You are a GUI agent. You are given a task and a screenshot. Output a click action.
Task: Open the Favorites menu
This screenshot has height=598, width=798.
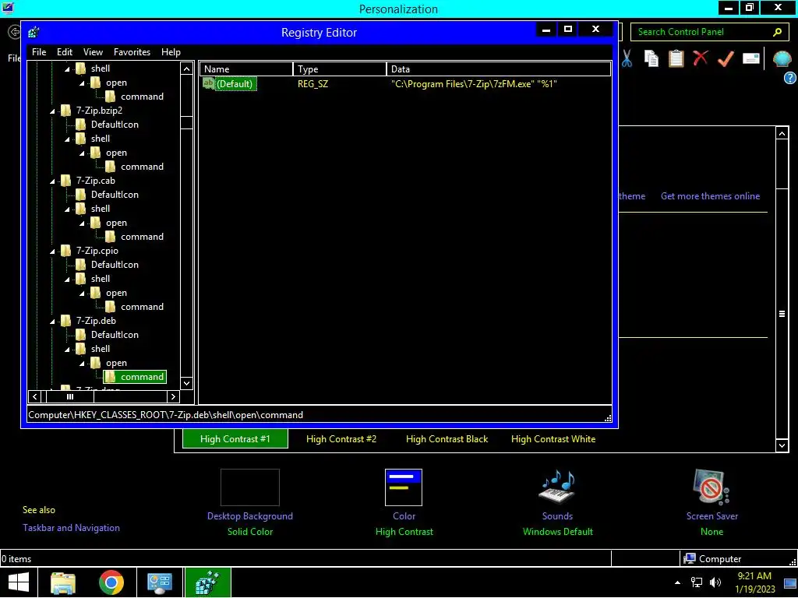(132, 52)
